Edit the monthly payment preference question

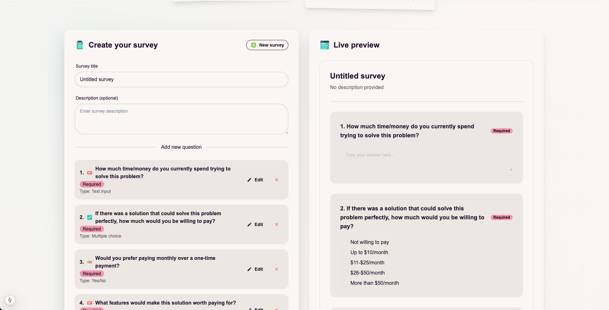click(x=255, y=269)
